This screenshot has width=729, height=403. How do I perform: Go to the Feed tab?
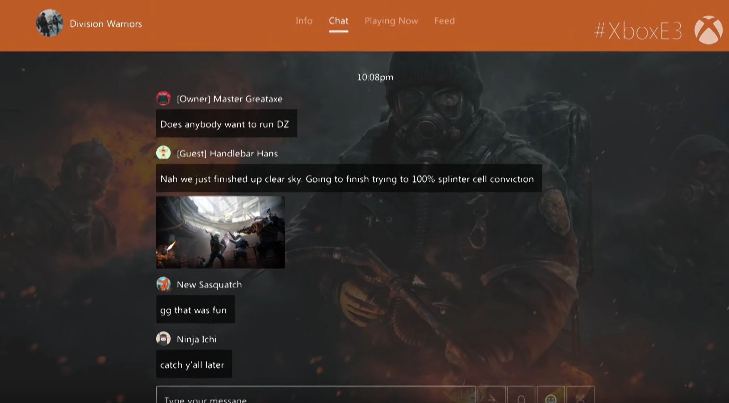point(444,21)
